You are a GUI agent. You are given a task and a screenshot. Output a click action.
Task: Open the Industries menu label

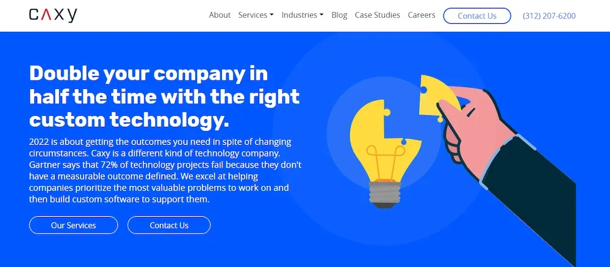300,15
